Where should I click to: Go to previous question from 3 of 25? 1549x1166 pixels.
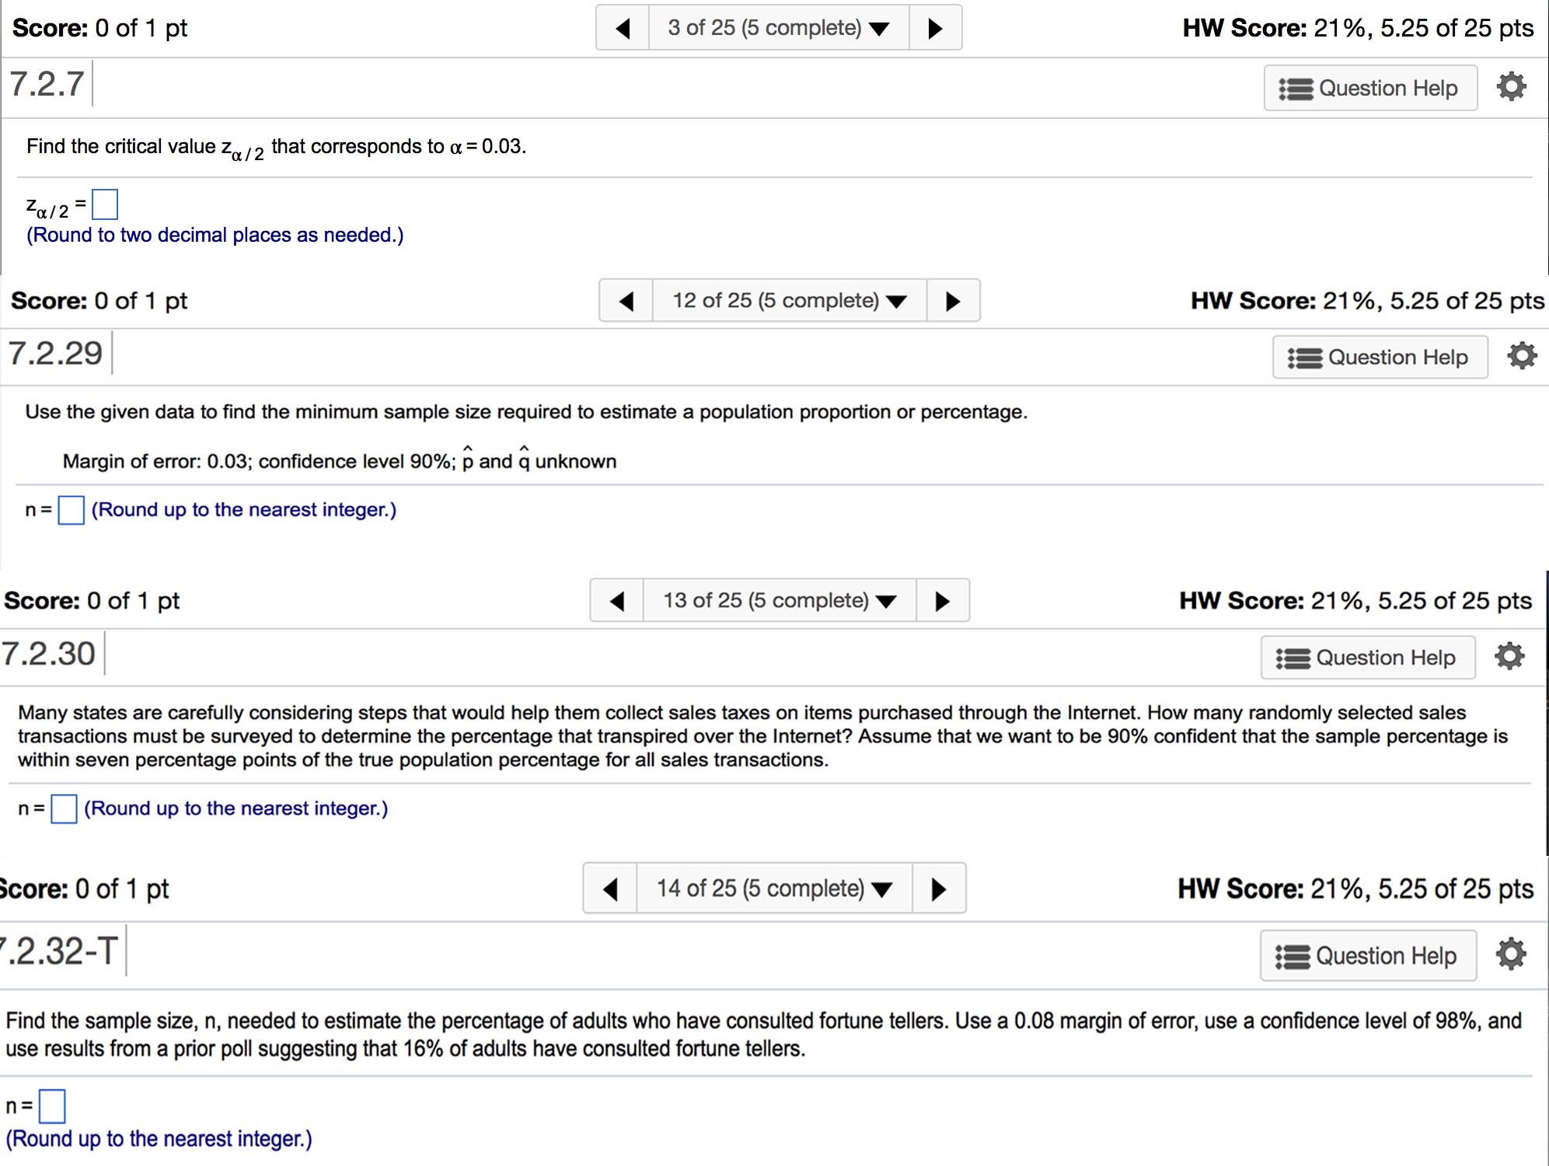(623, 28)
